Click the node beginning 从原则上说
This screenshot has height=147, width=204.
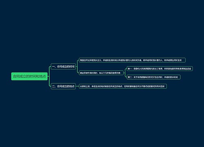click(x=123, y=86)
